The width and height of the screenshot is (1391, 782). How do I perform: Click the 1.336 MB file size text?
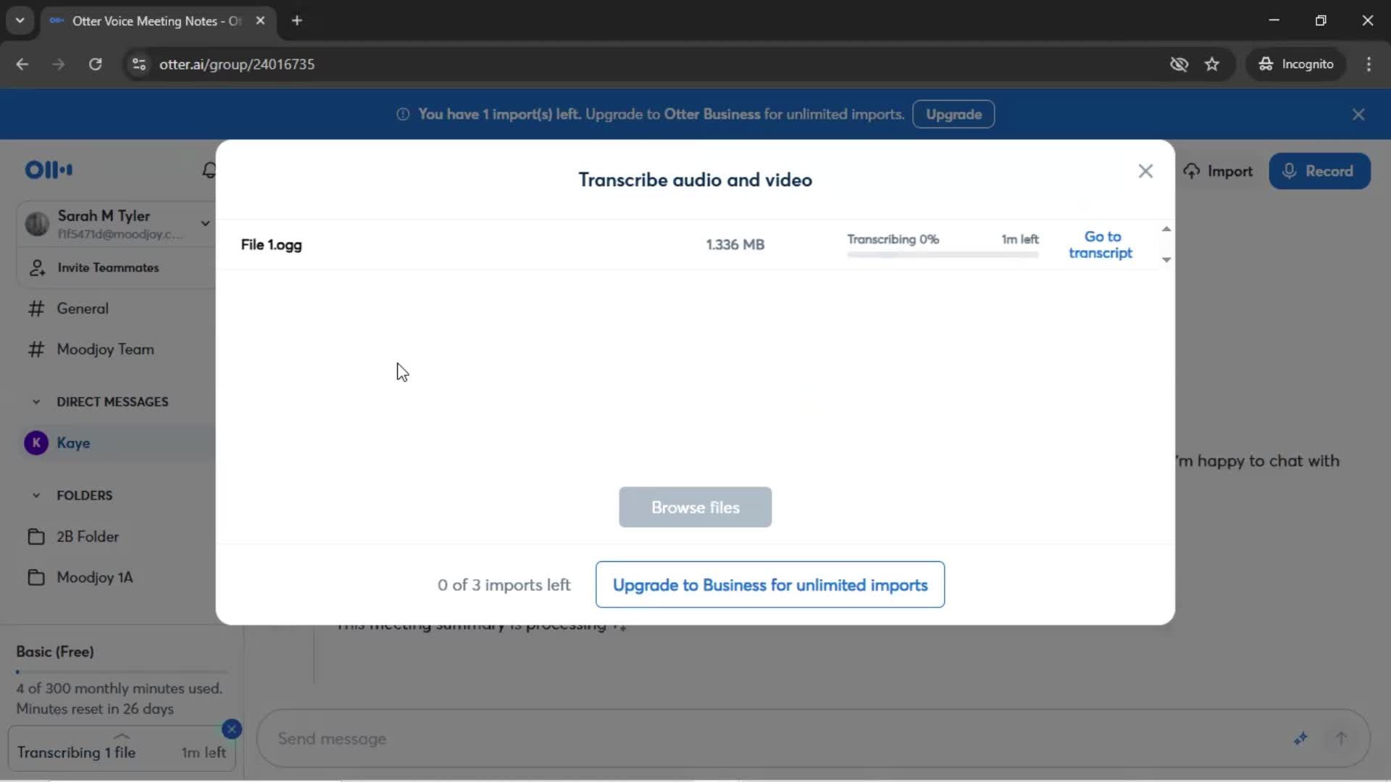pos(735,245)
